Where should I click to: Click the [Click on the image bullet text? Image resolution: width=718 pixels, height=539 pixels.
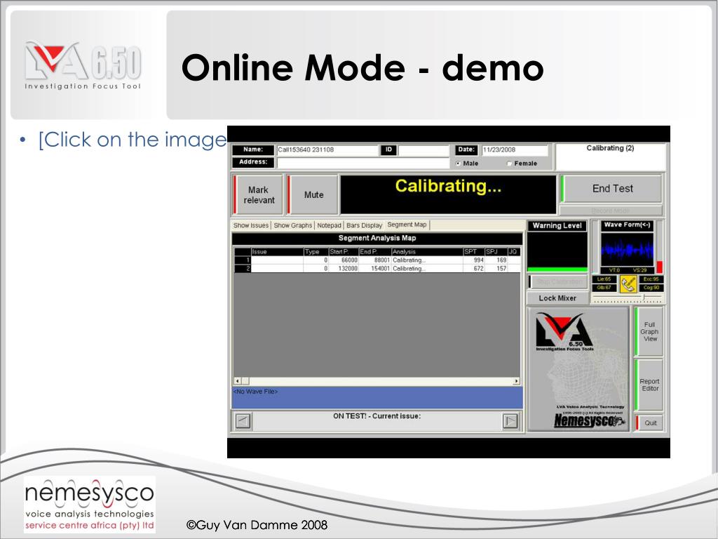pyautogui.click(x=133, y=140)
